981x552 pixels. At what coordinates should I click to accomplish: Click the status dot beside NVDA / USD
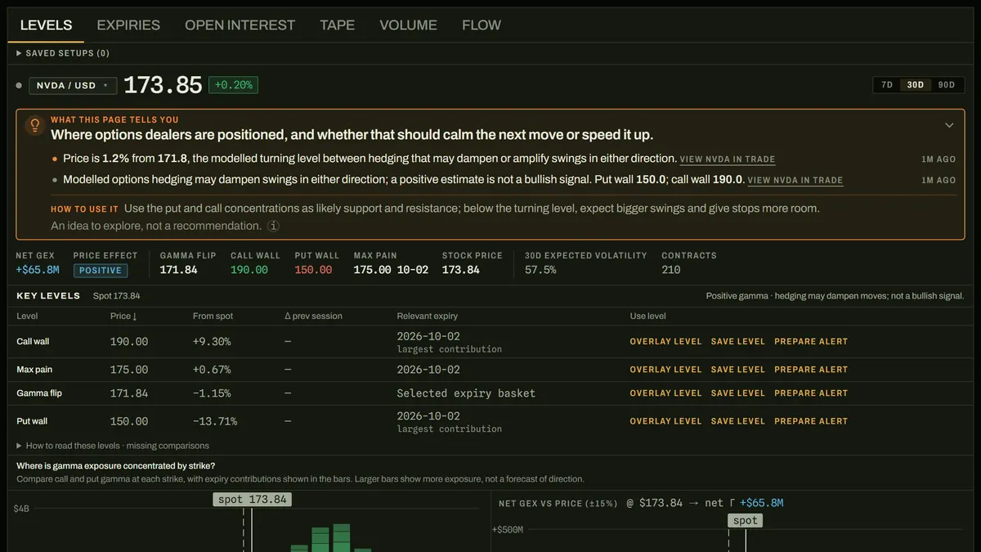tap(19, 85)
